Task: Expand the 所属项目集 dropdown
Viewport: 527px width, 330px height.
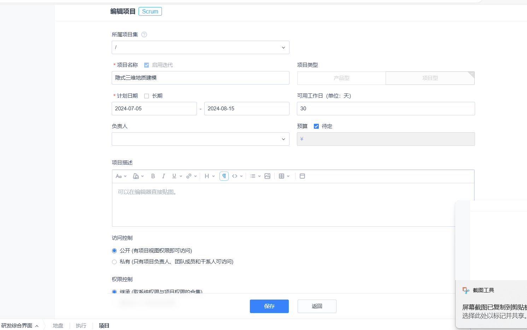Action: coord(200,47)
